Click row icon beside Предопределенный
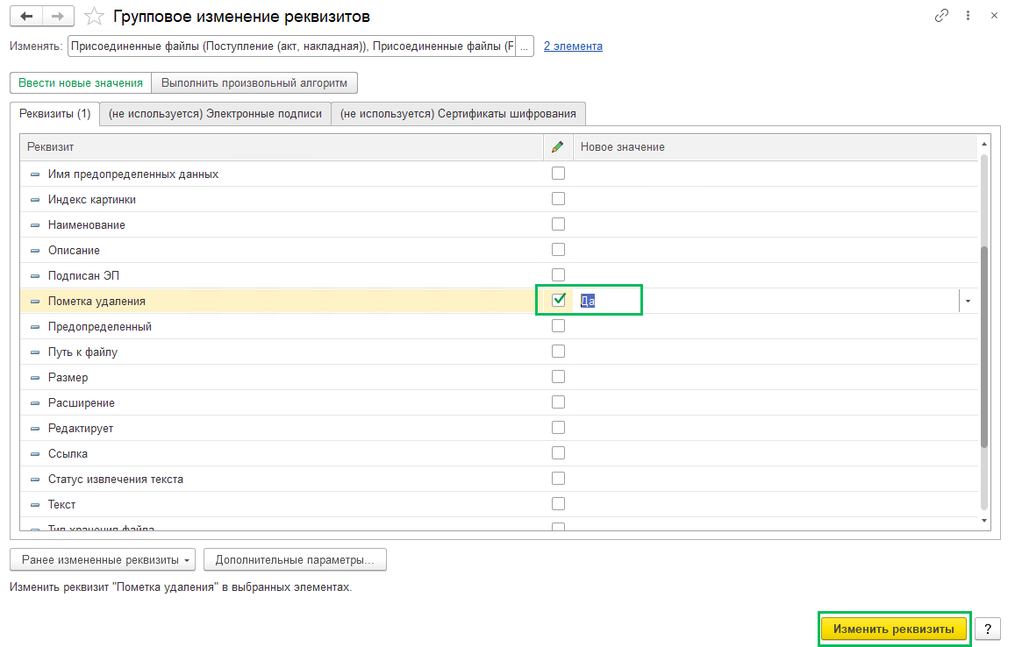1015x647 pixels. 35,327
